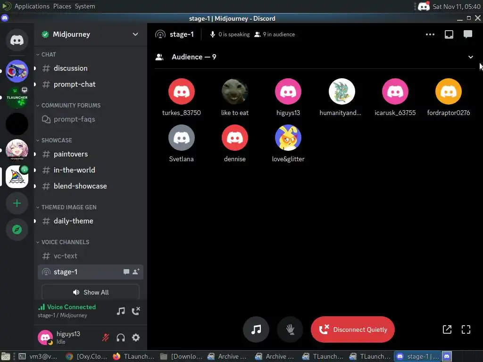Image resolution: width=483 pixels, height=362 pixels.
Task: Click Discord tray icon in top panel
Action: coord(424,6)
